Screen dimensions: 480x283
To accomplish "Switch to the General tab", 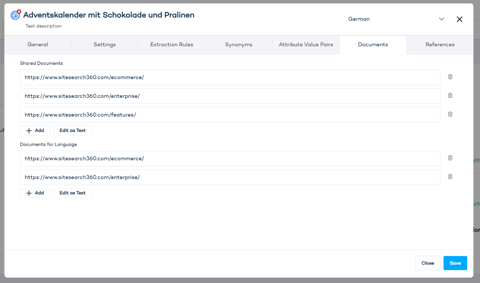I will click(38, 44).
